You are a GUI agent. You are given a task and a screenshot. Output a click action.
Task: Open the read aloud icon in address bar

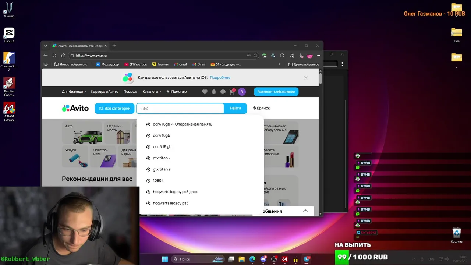click(249, 56)
